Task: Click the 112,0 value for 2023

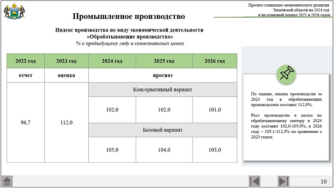Action: click(66, 123)
